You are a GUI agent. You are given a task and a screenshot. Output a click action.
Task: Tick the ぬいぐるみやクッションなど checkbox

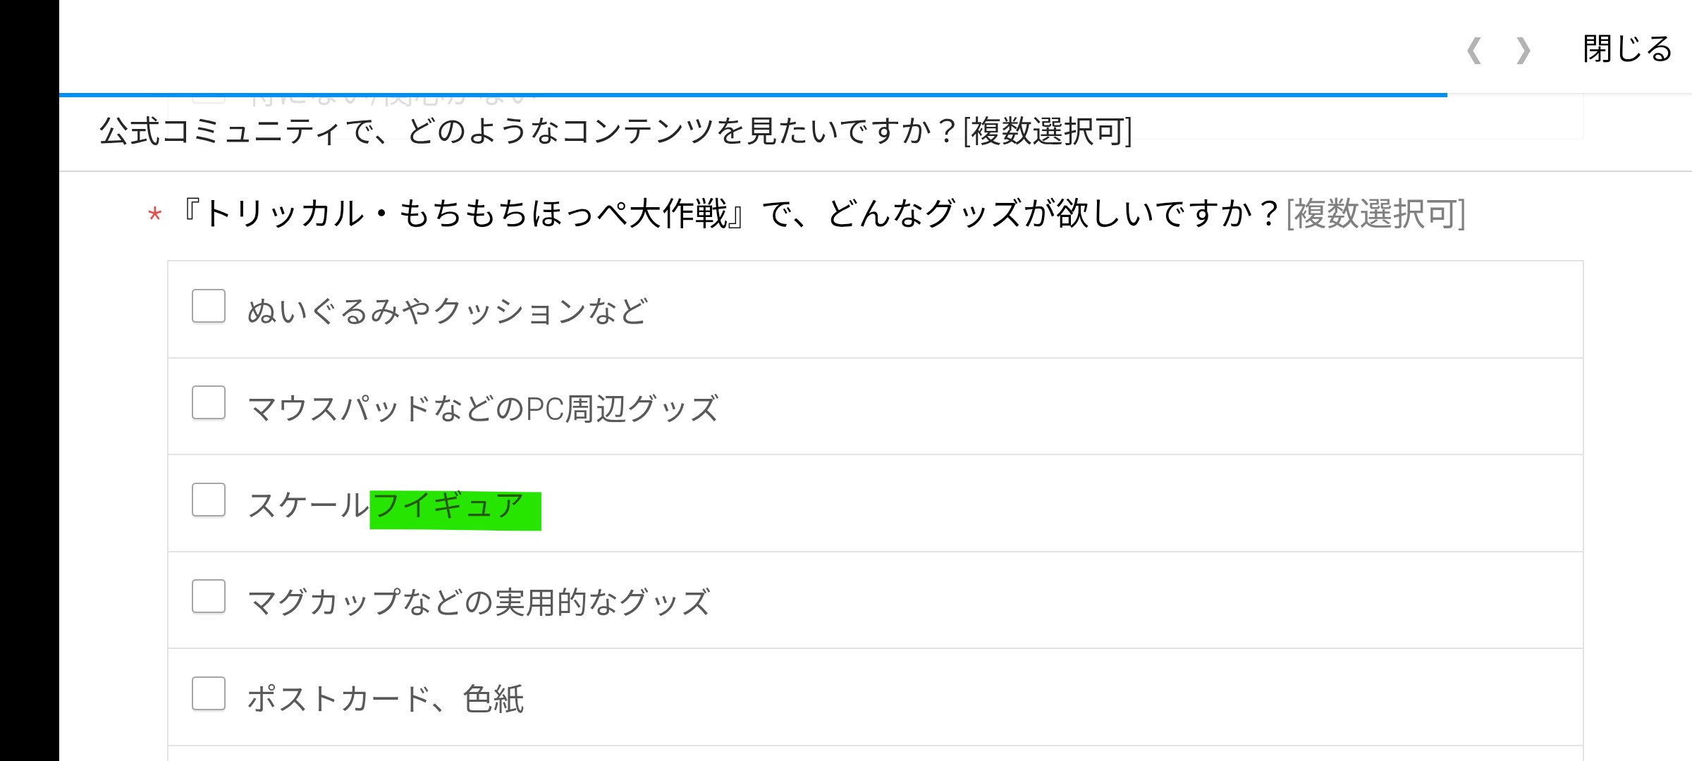coord(209,307)
